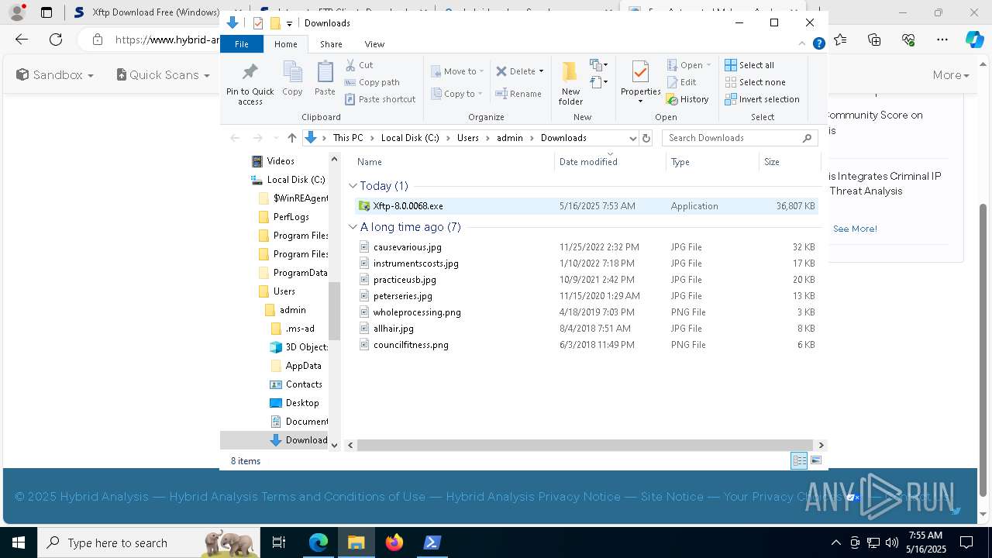The height and width of the screenshot is (558, 992).
Task: Open the More menu in browser page
Action: (x=951, y=75)
